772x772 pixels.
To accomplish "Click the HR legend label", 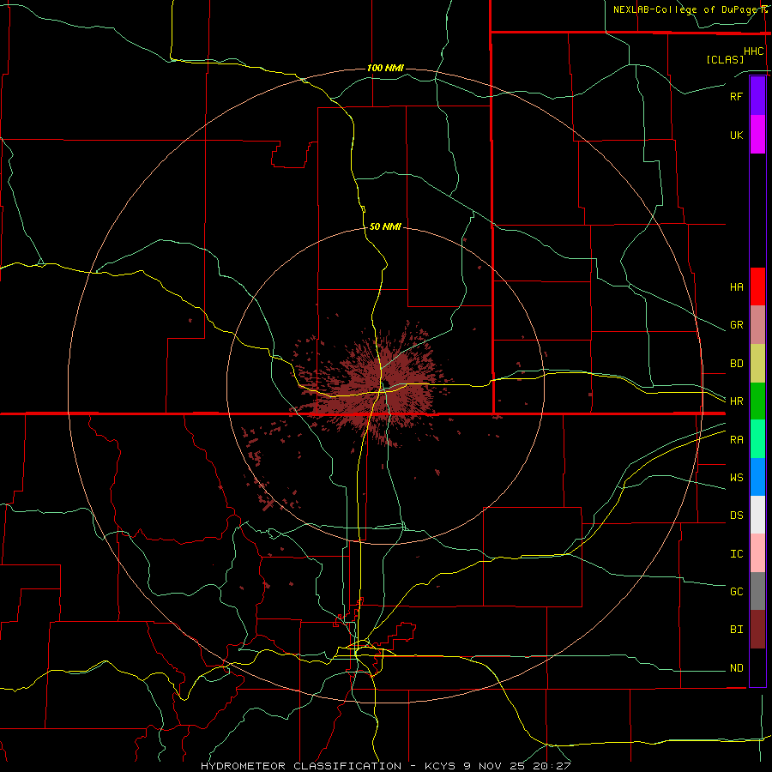I will click(736, 401).
